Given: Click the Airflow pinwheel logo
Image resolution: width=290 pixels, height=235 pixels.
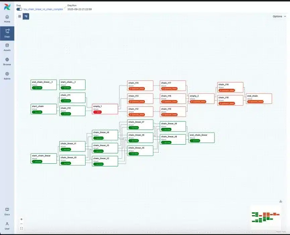Looking at the screenshot, I should 7,7.
